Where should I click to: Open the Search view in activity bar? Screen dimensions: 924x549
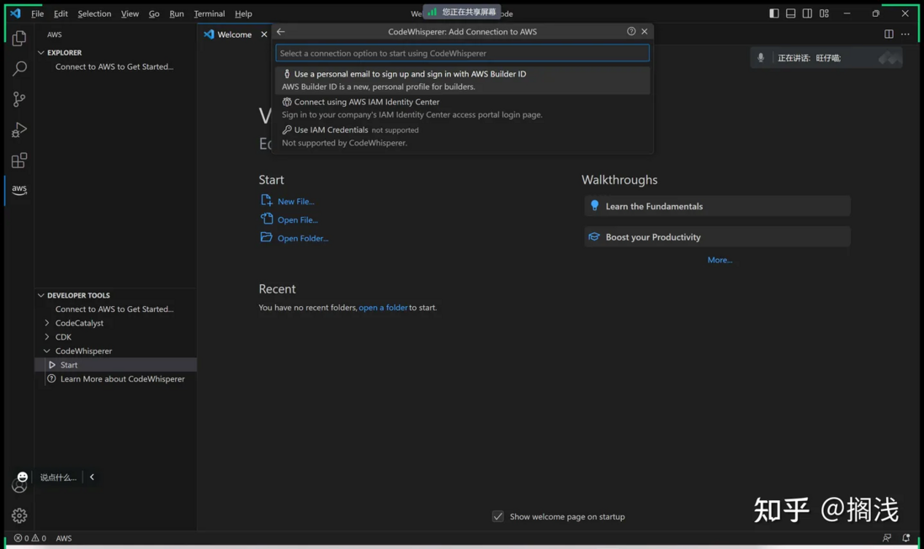tap(19, 69)
